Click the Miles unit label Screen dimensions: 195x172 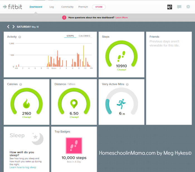(x=72, y=84)
